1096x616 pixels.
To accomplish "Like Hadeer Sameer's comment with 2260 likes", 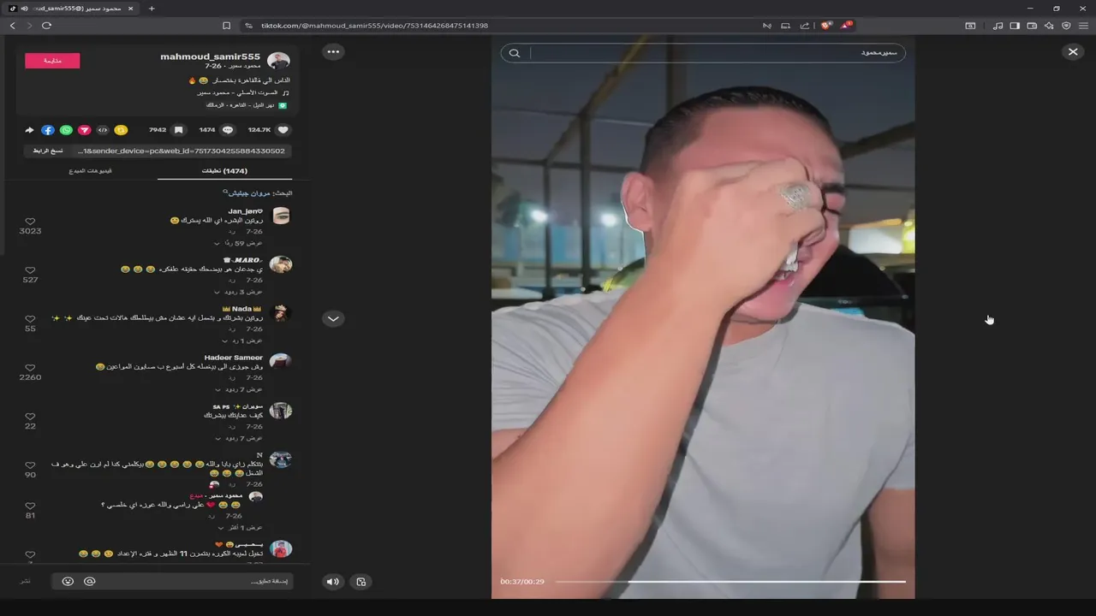I will click(30, 368).
